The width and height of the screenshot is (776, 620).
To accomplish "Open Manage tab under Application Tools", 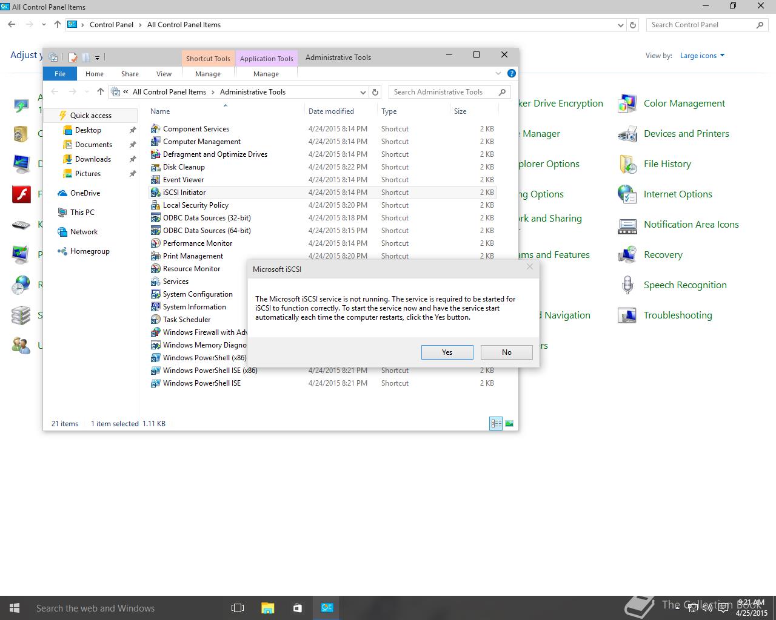I will (266, 74).
